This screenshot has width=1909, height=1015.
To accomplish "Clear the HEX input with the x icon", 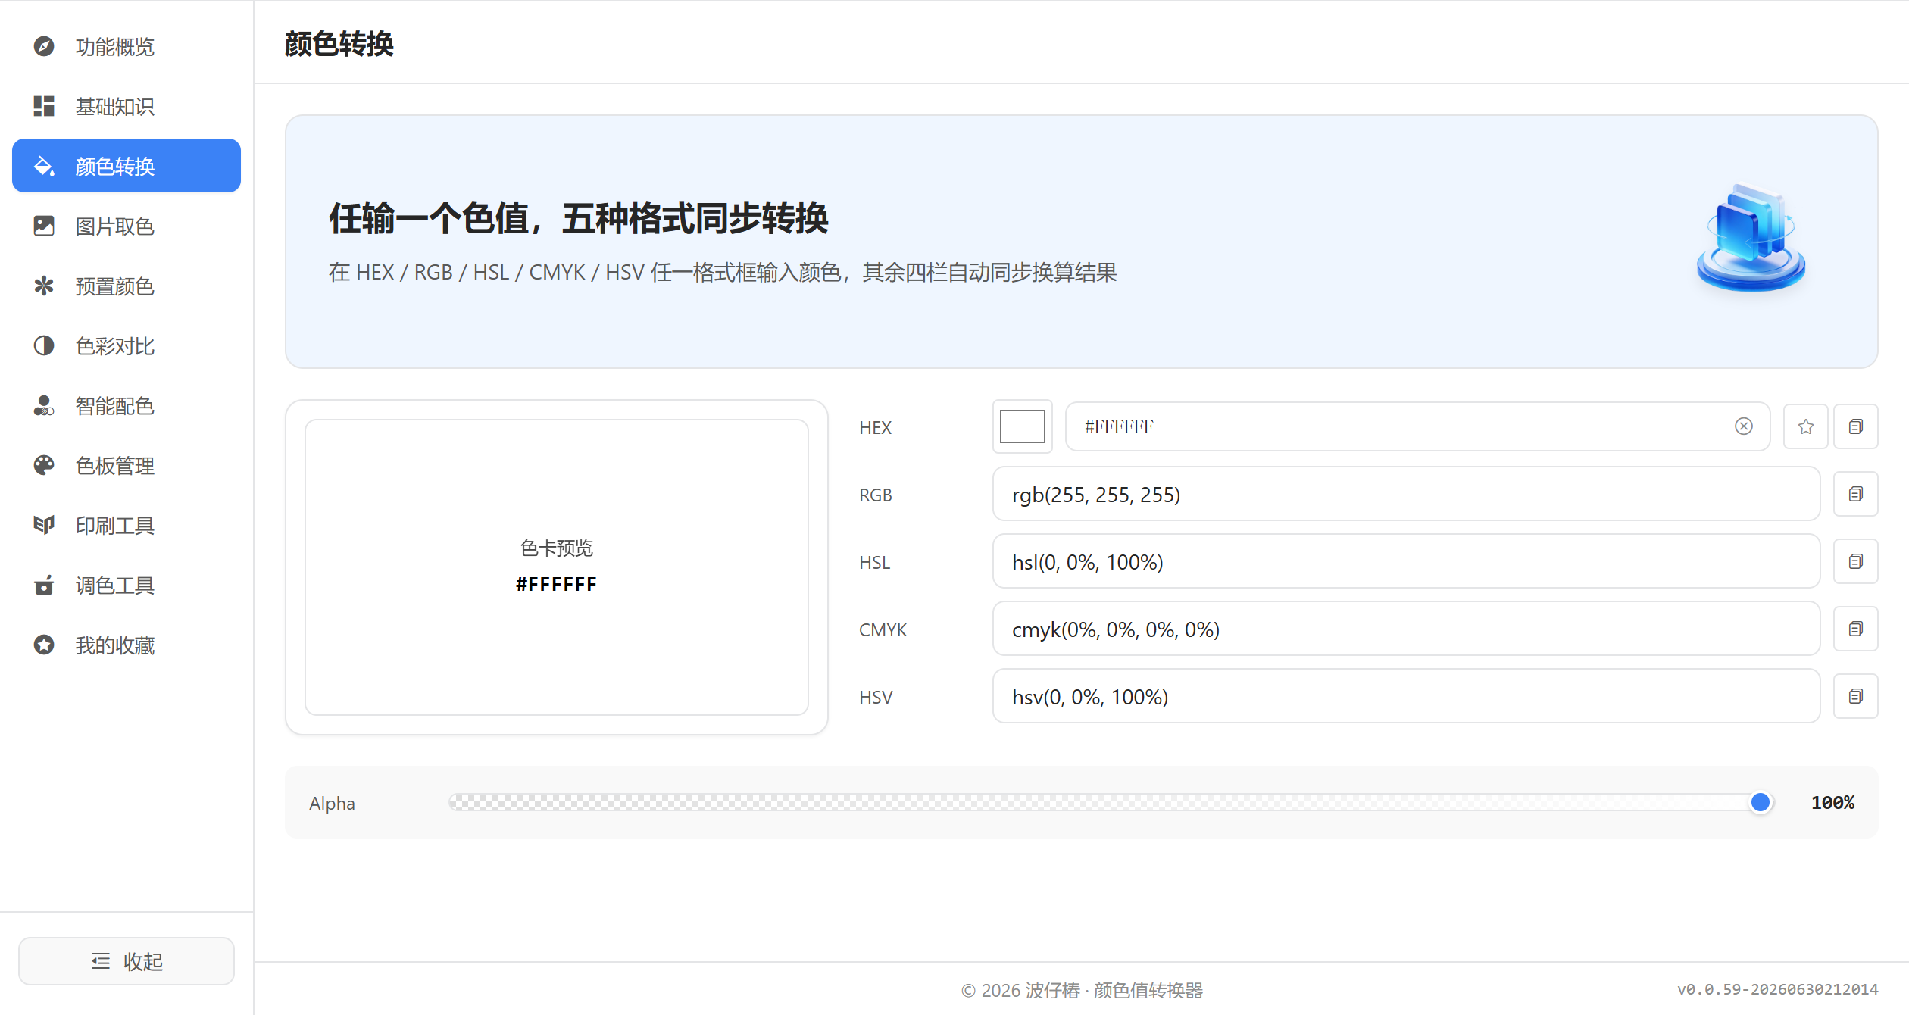I will 1743,426.
